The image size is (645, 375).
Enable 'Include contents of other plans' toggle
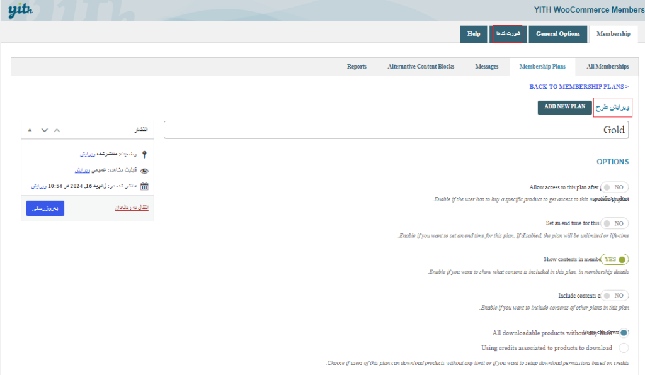point(614,295)
